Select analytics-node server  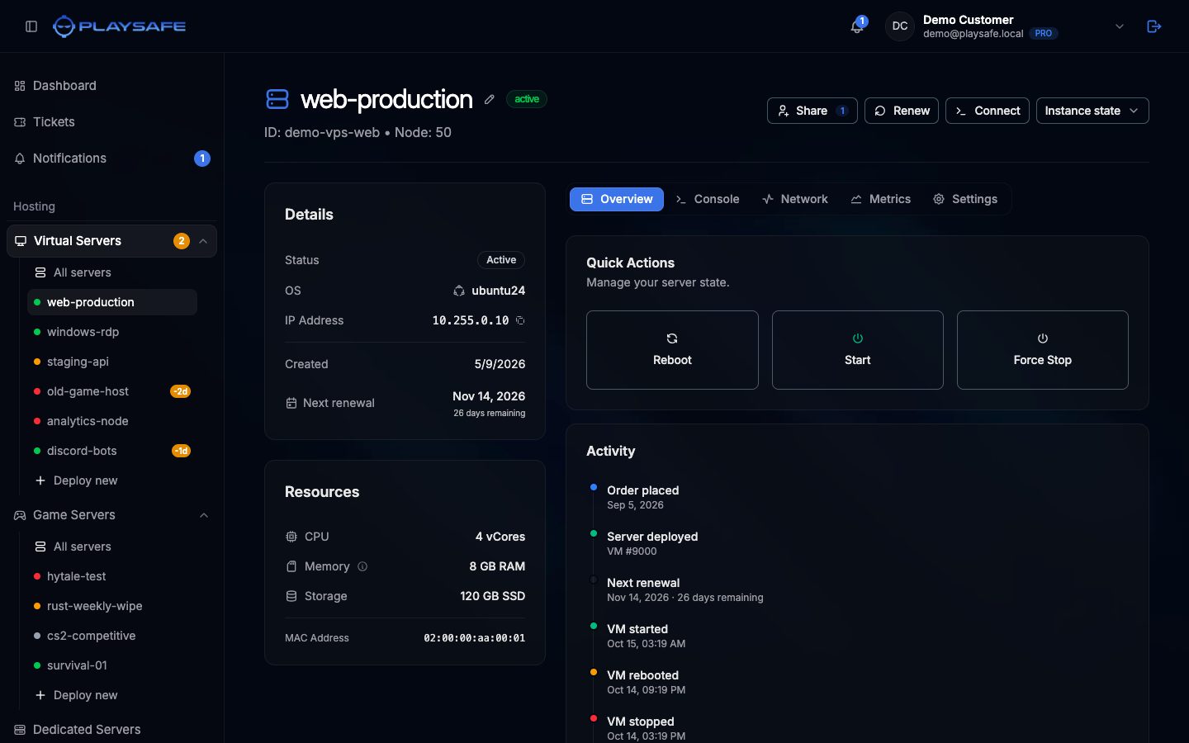click(112, 421)
